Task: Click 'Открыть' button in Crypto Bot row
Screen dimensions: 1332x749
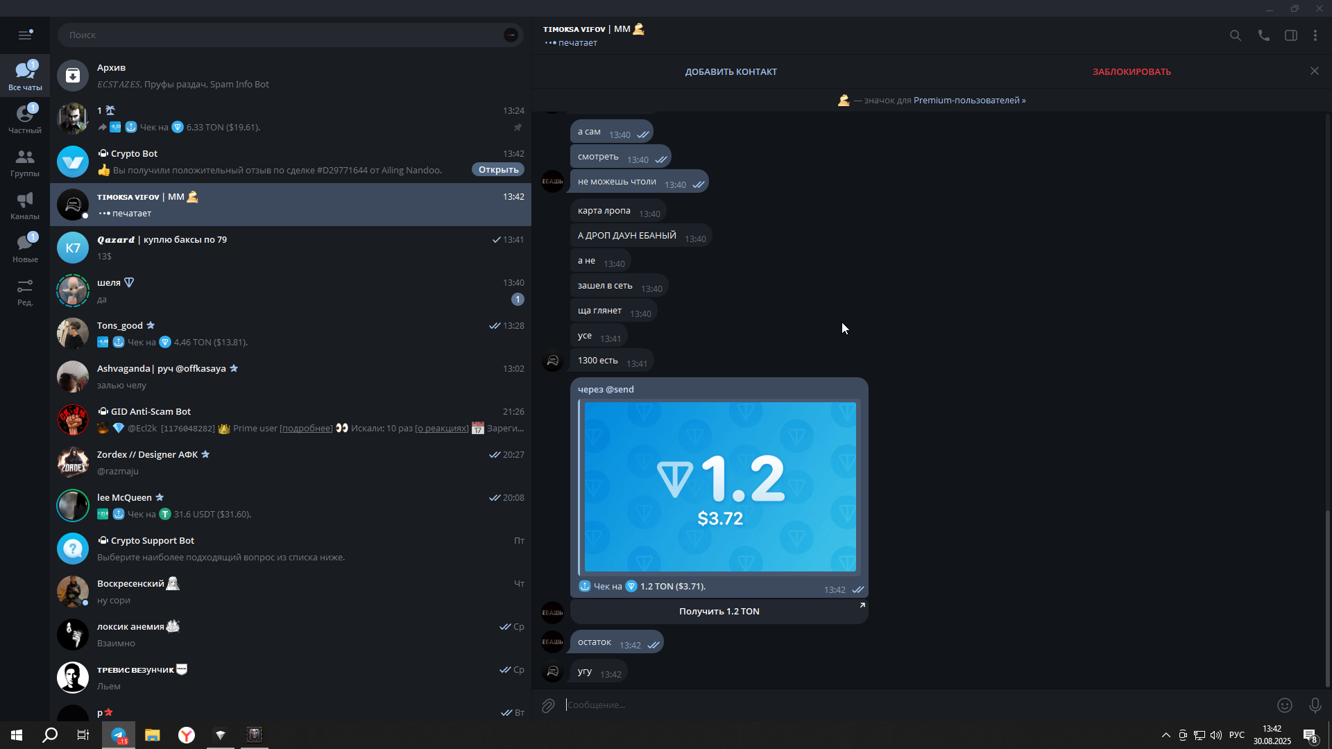Action: [x=498, y=170]
